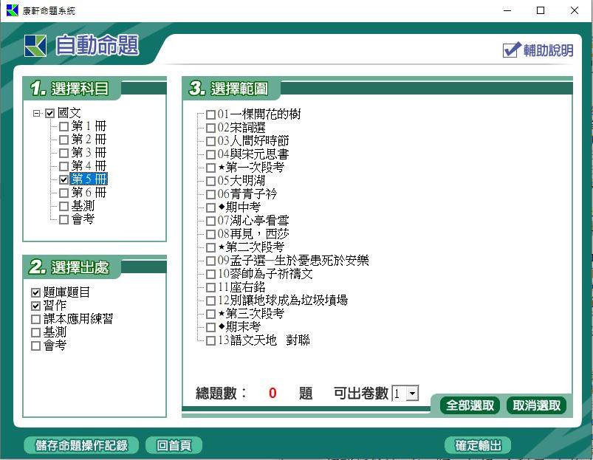Screen dimensions: 593x460
Task: Check 09孟子選 lesson checkbox
Action: (210, 261)
